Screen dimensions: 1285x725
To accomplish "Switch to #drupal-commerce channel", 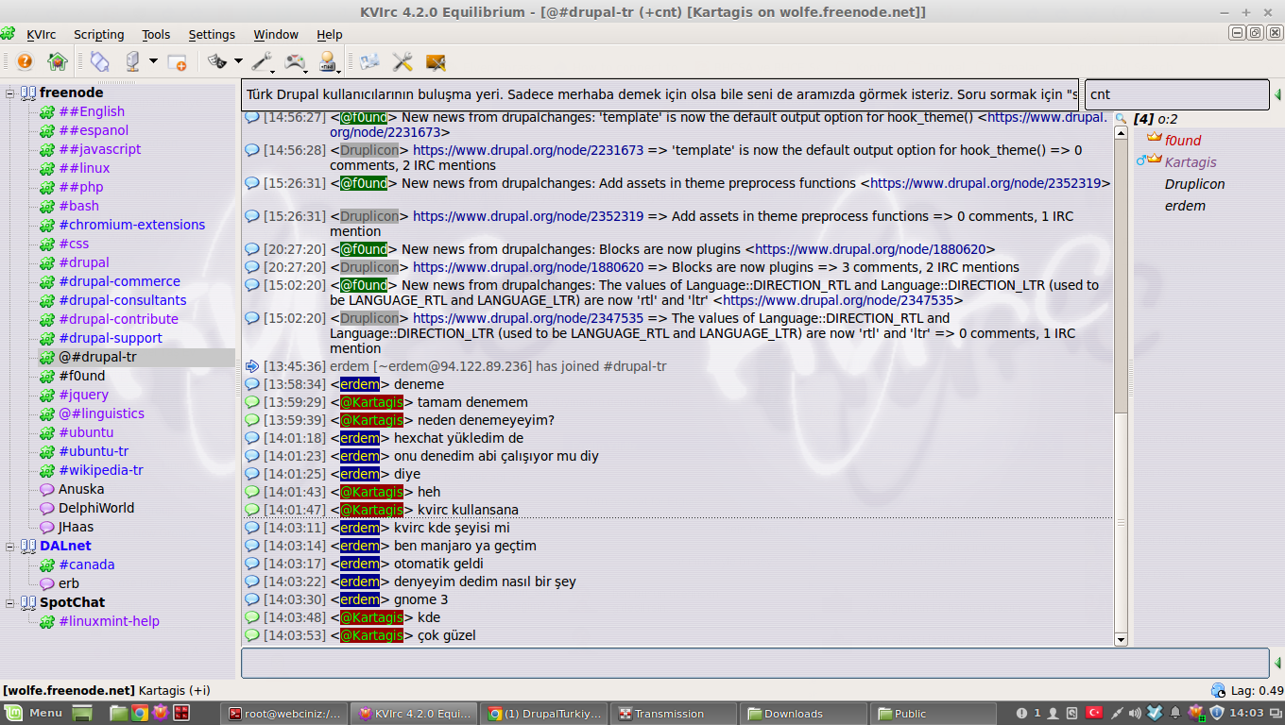I will click(119, 281).
